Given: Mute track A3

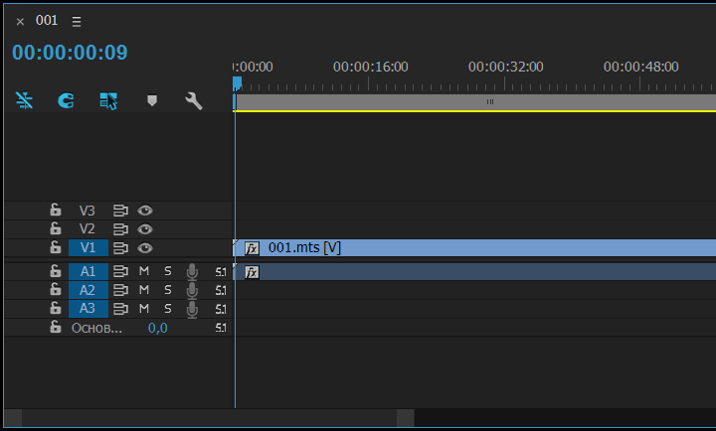Looking at the screenshot, I should (144, 309).
